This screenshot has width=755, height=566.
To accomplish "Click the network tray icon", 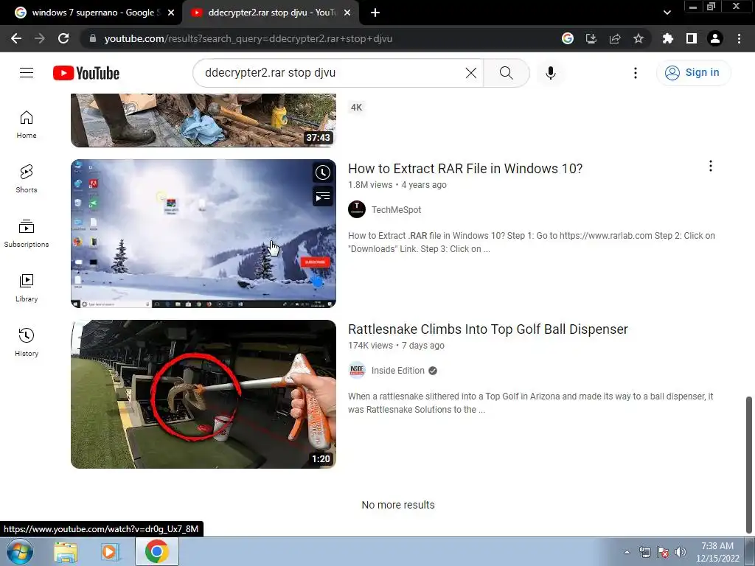I will point(644,552).
